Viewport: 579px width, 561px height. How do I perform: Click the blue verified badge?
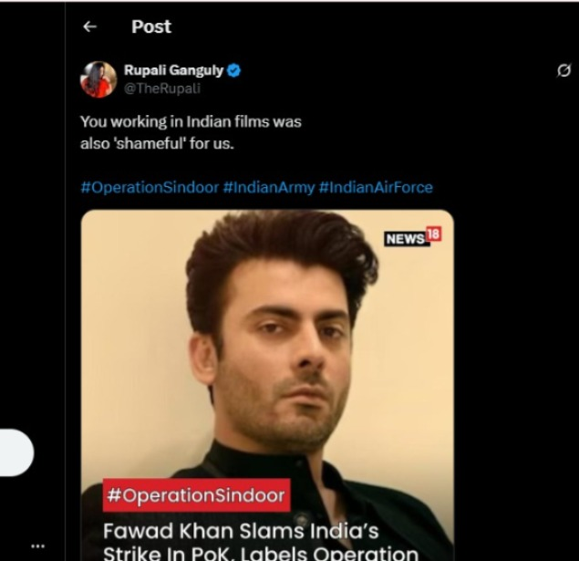tap(234, 71)
